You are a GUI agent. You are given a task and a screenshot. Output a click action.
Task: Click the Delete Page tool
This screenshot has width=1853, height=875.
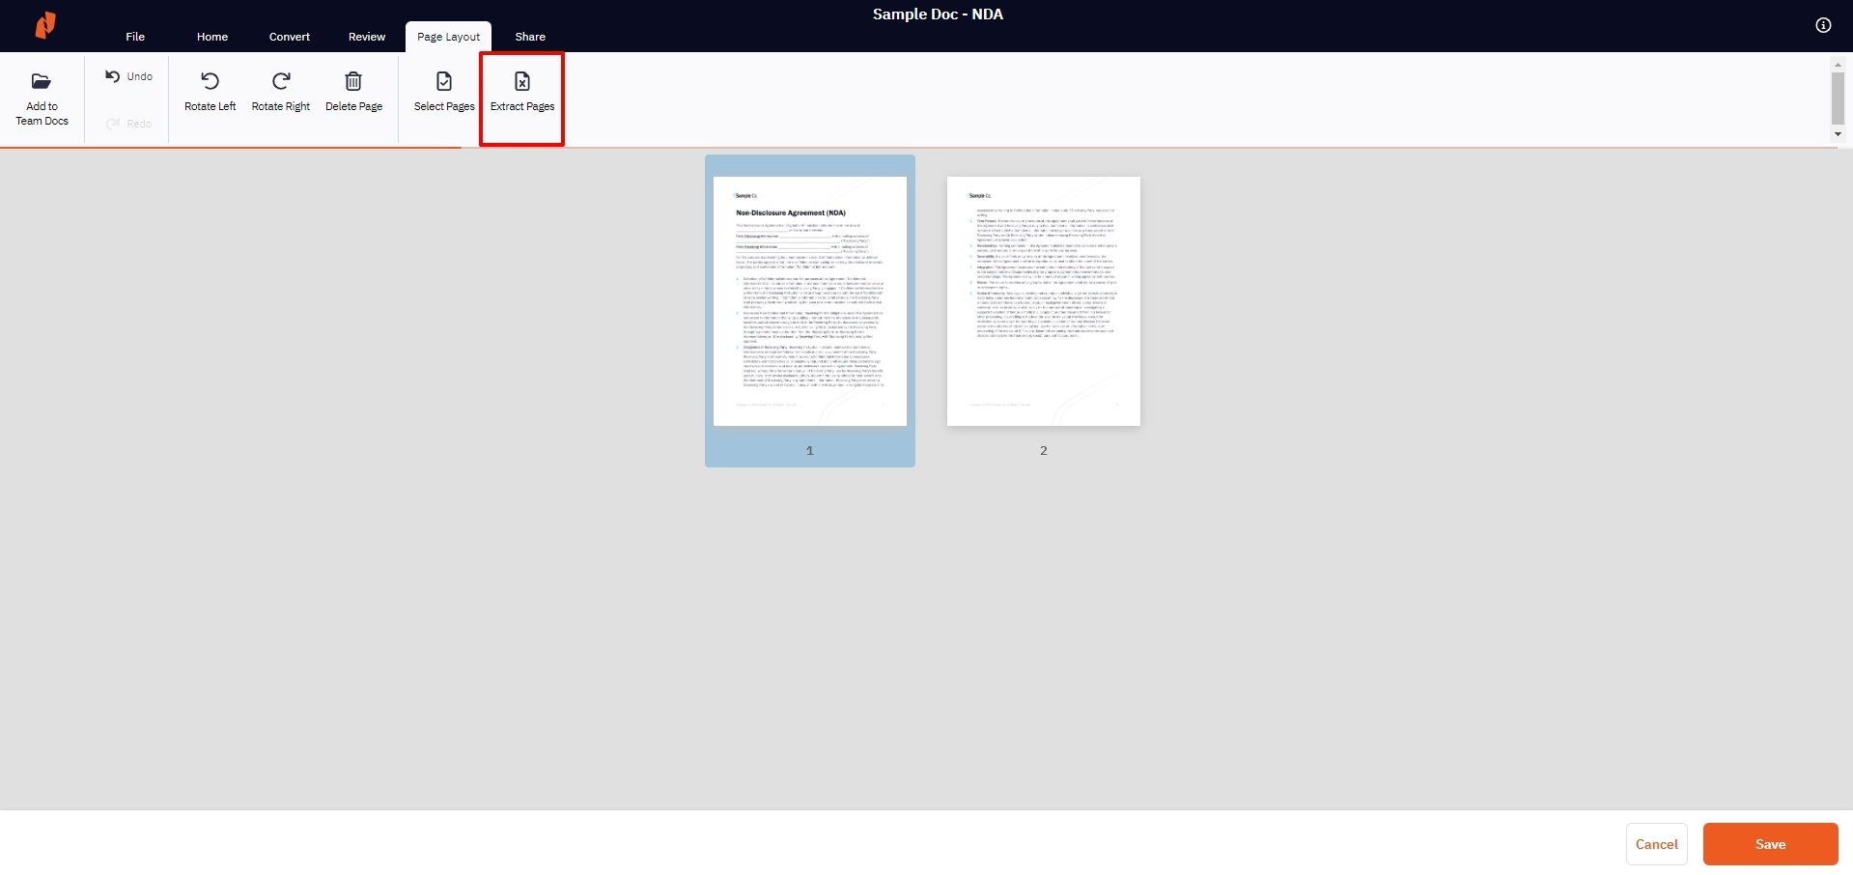(x=353, y=92)
